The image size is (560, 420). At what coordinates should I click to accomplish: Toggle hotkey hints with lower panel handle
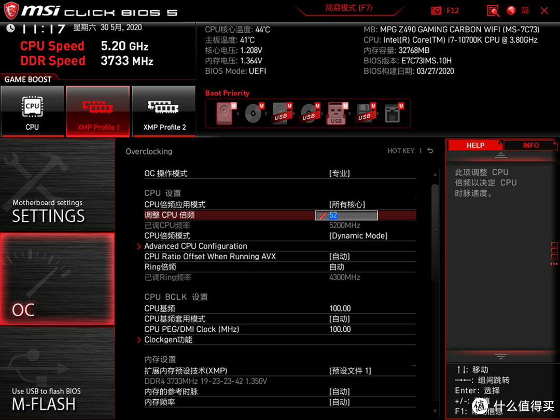point(501,356)
